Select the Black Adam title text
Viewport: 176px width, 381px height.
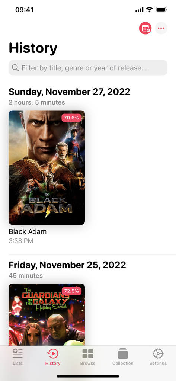coord(28,231)
